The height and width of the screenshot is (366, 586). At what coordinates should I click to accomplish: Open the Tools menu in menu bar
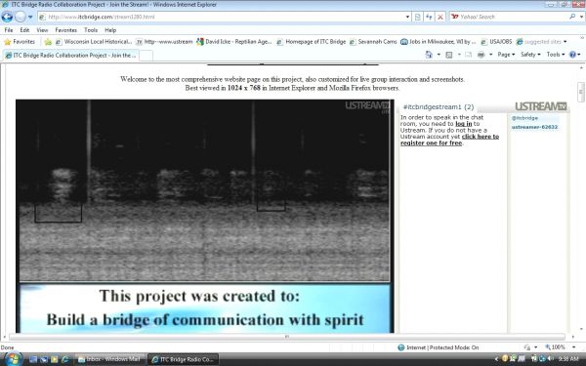click(91, 30)
